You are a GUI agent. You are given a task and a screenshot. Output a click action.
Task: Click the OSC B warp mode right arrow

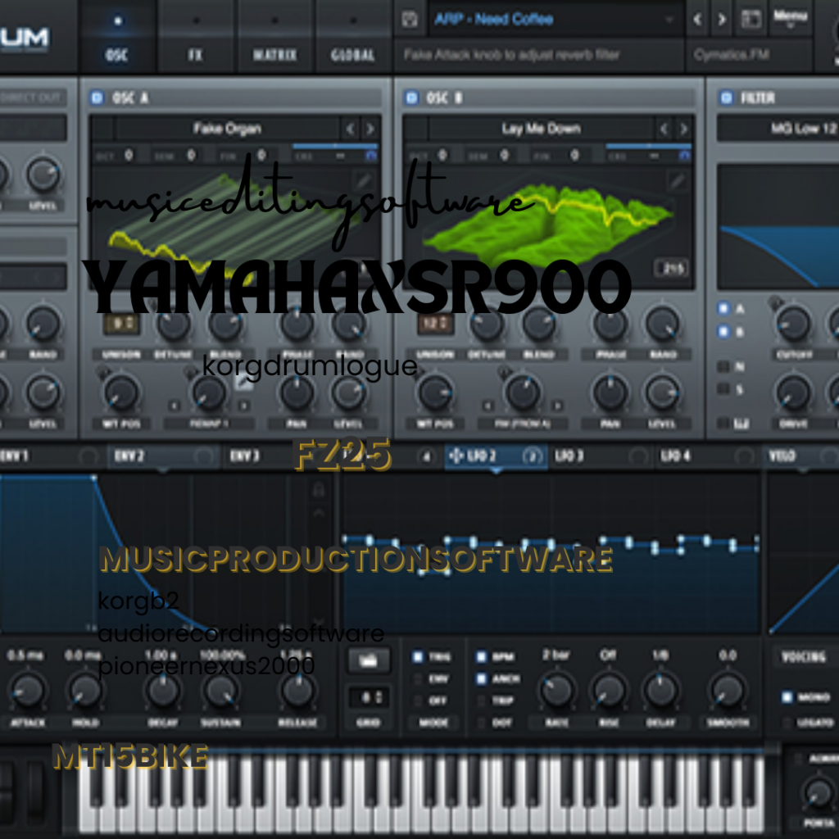pyautogui.click(x=557, y=406)
